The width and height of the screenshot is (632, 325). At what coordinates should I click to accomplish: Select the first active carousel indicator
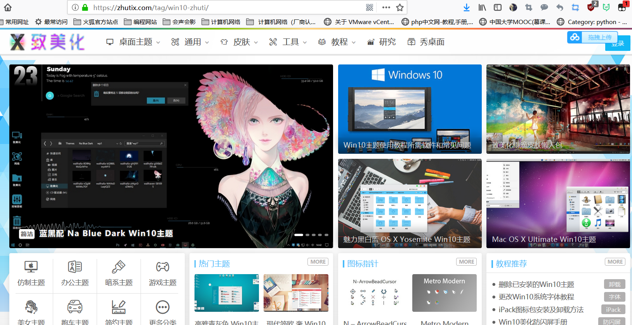(299, 235)
